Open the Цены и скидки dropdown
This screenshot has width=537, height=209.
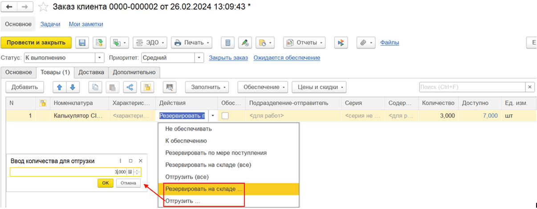pos(319,87)
